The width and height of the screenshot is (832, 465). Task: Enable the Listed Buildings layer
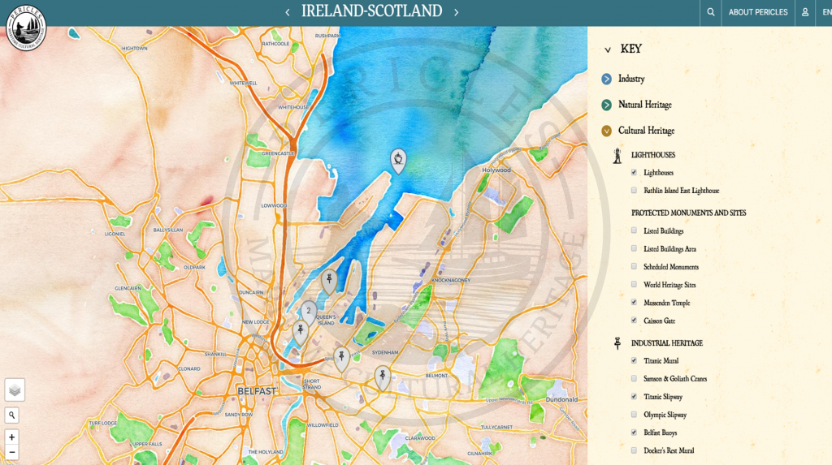click(x=634, y=230)
